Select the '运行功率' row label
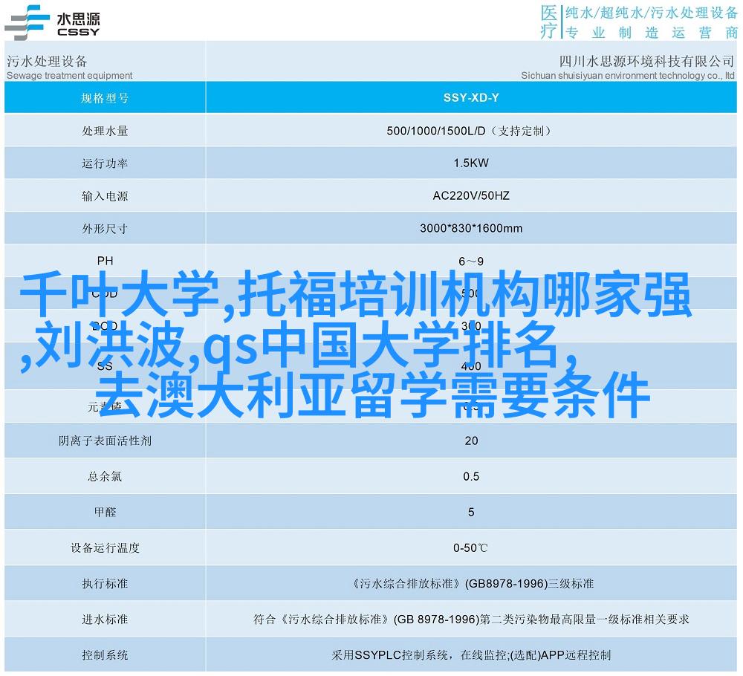 click(x=105, y=163)
